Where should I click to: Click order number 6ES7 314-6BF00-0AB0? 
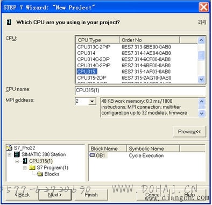tap(146, 66)
